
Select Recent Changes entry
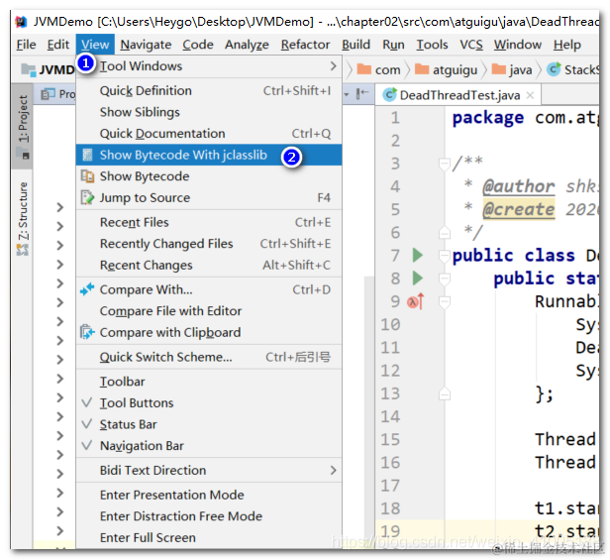click(209, 266)
